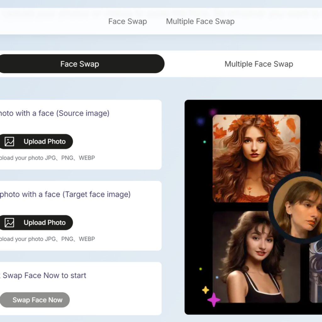The height and width of the screenshot is (322, 322).
Task: Open Face Swap in the top navigation
Action: (x=127, y=21)
